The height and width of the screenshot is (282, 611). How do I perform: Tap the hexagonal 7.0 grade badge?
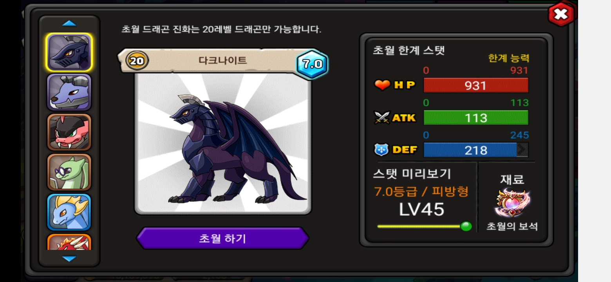pos(312,64)
